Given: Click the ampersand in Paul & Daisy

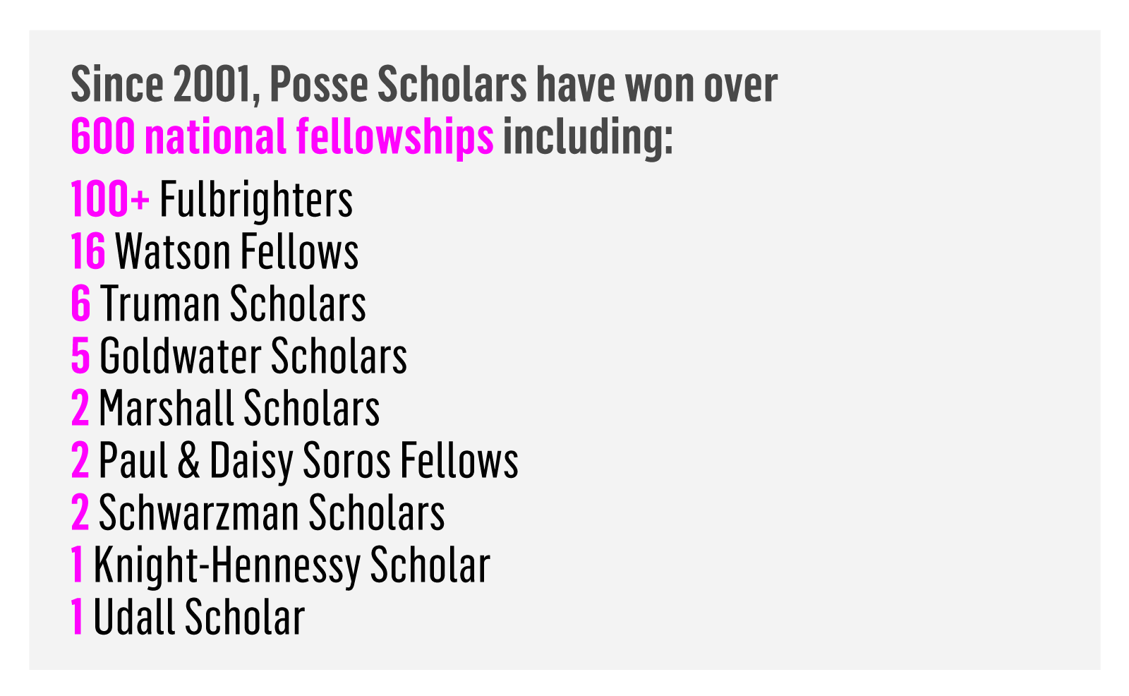Looking at the screenshot, I should tap(189, 461).
